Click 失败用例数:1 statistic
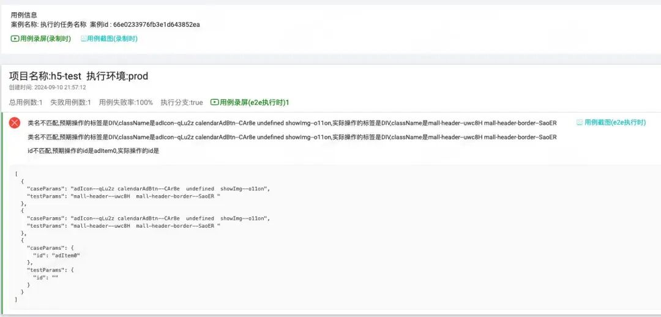The width and height of the screenshot is (661, 317). click(70, 102)
